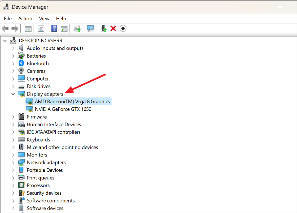Click the NVIDIA GeForce adapter icon
297x213 pixels.
(29, 109)
